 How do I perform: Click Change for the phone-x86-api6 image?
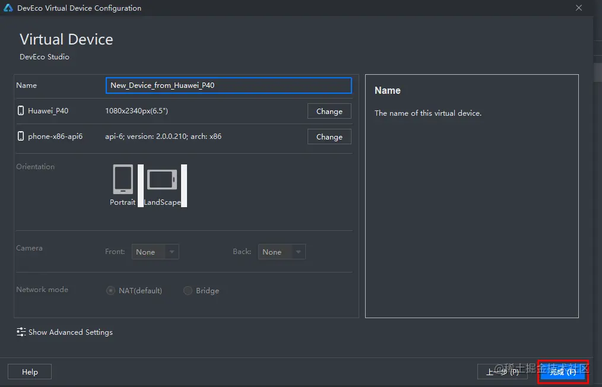pos(329,137)
